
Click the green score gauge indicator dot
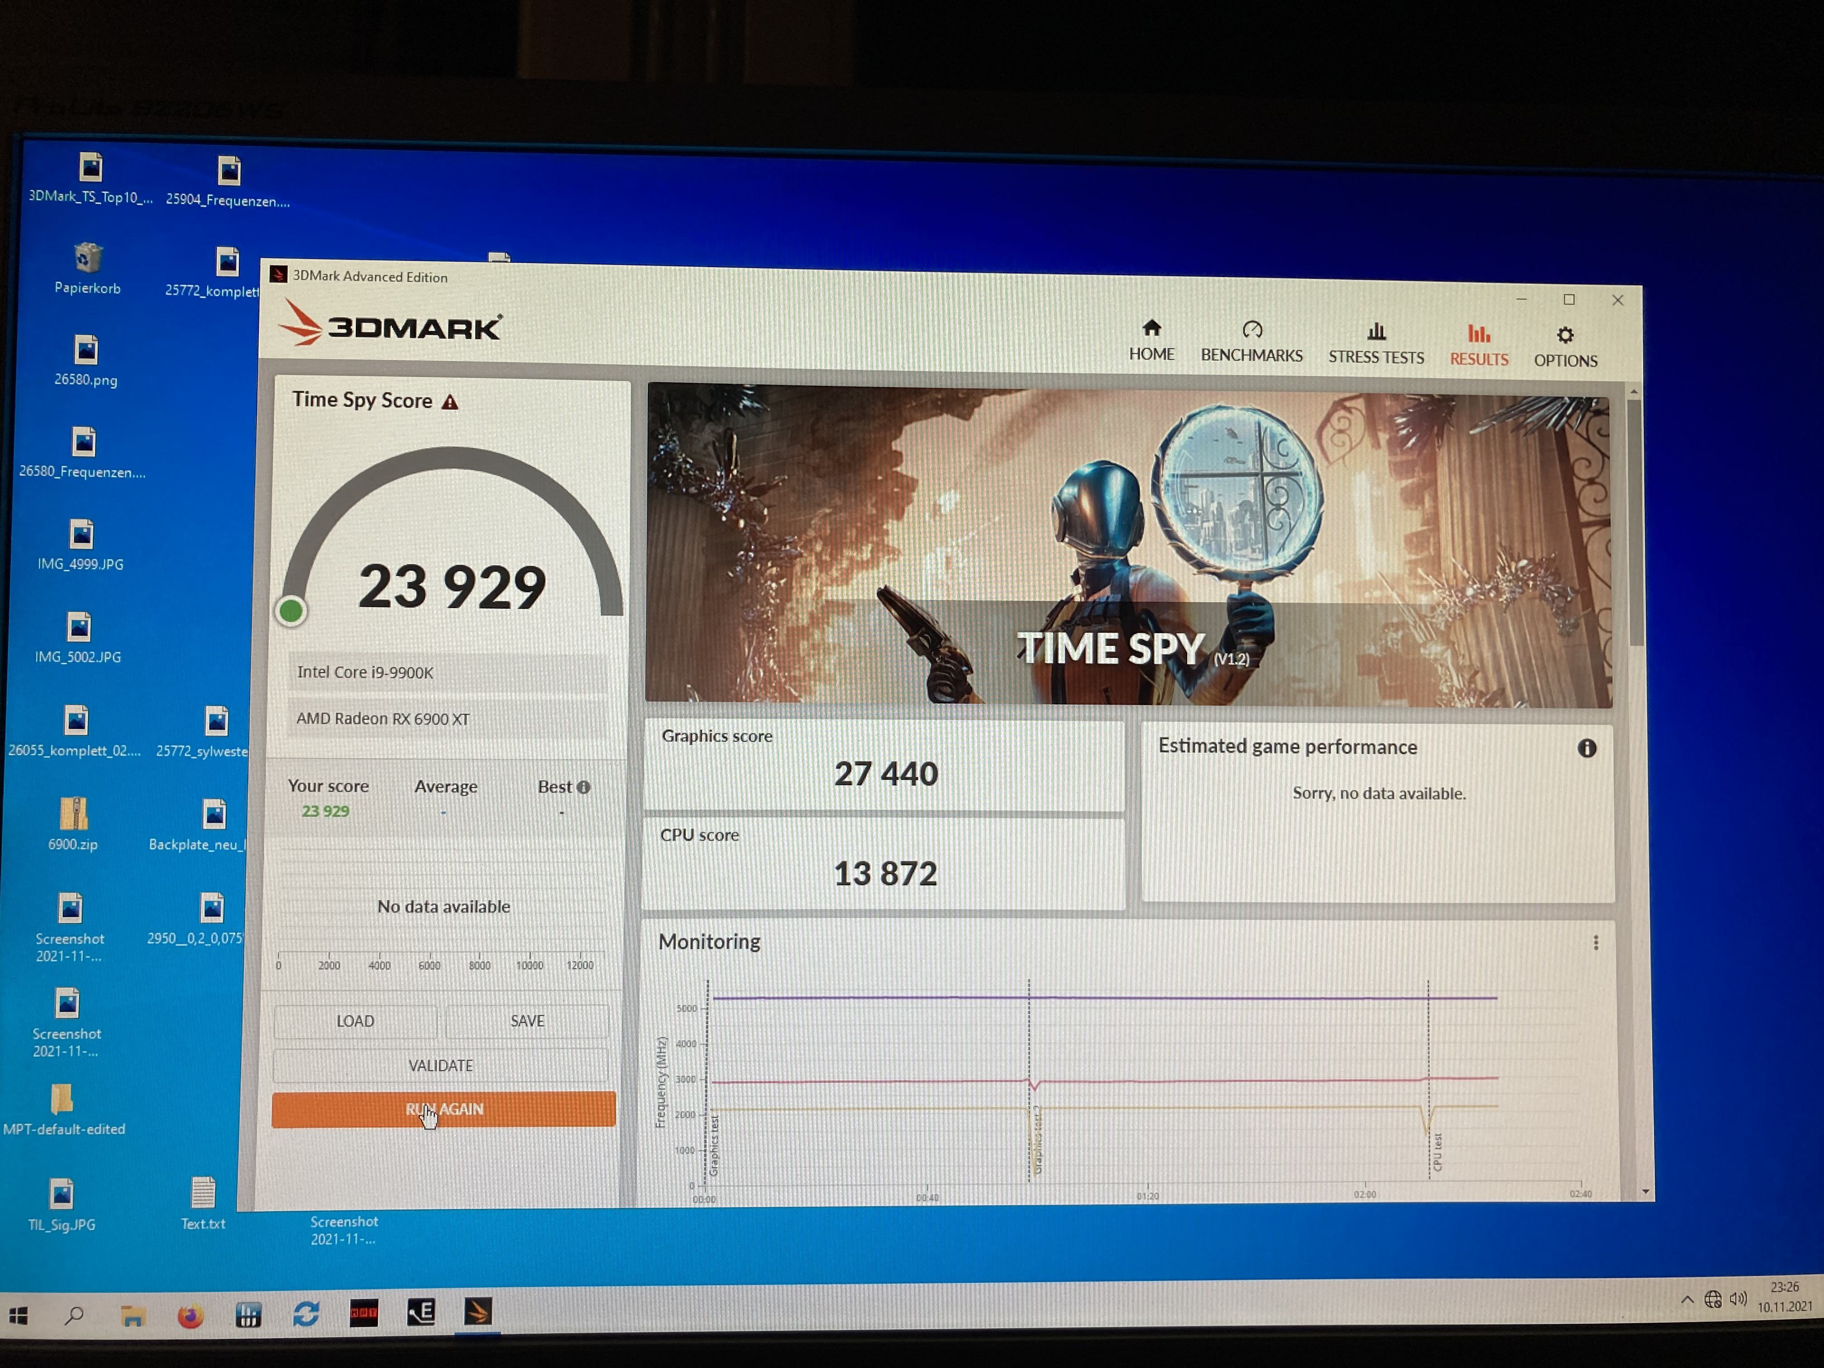click(290, 611)
